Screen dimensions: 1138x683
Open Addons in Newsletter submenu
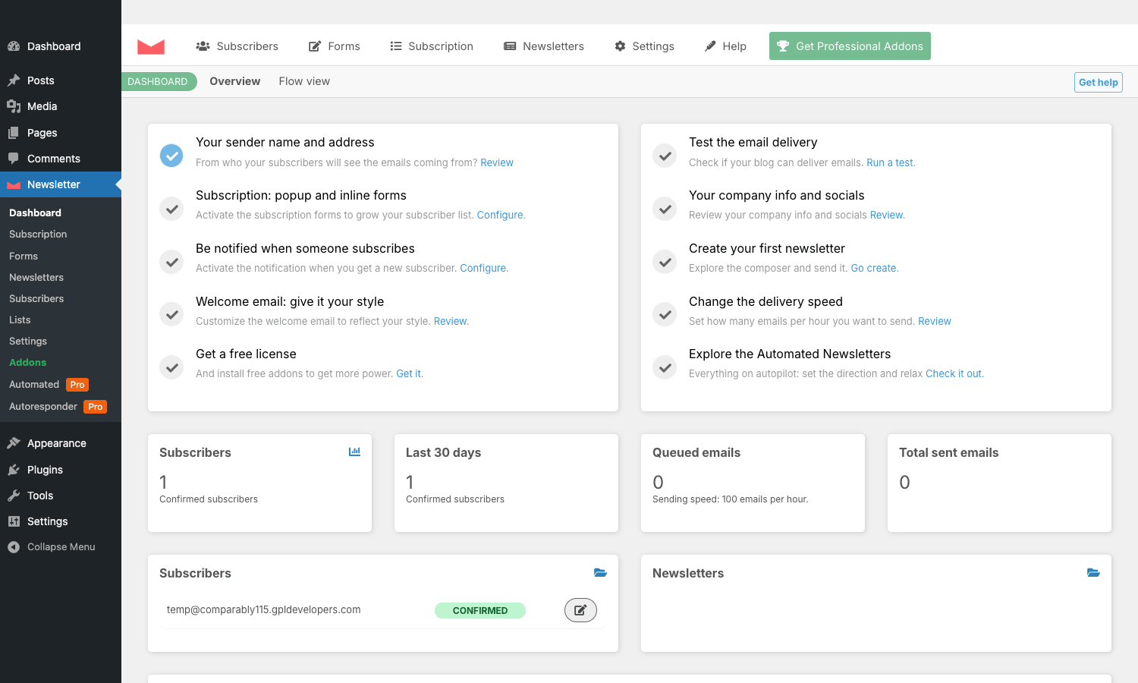tap(28, 363)
